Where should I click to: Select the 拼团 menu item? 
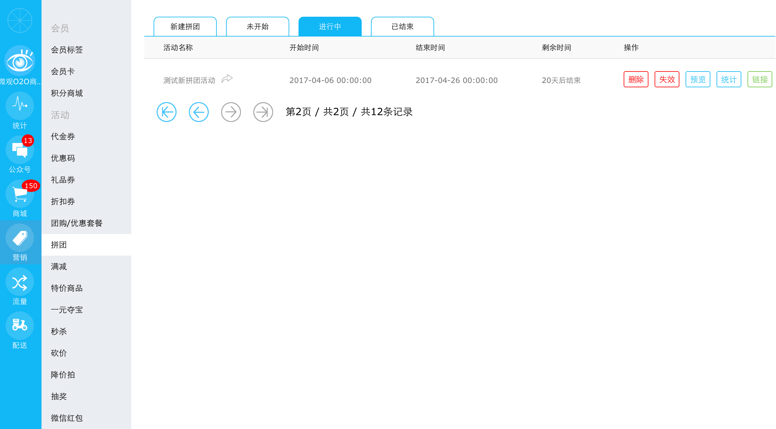coord(86,245)
